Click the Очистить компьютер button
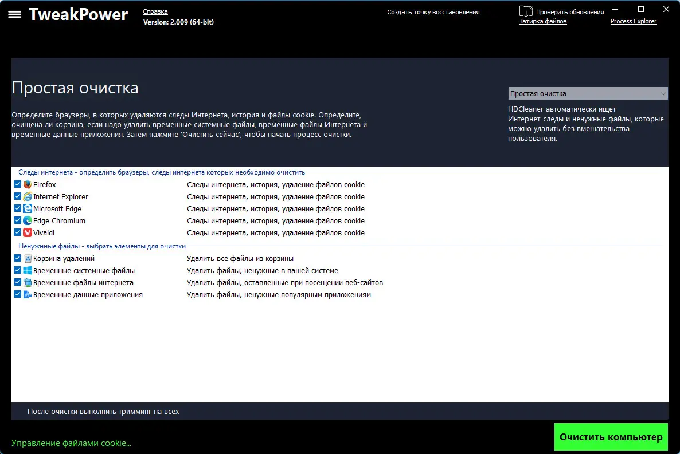The width and height of the screenshot is (680, 454). (611, 437)
